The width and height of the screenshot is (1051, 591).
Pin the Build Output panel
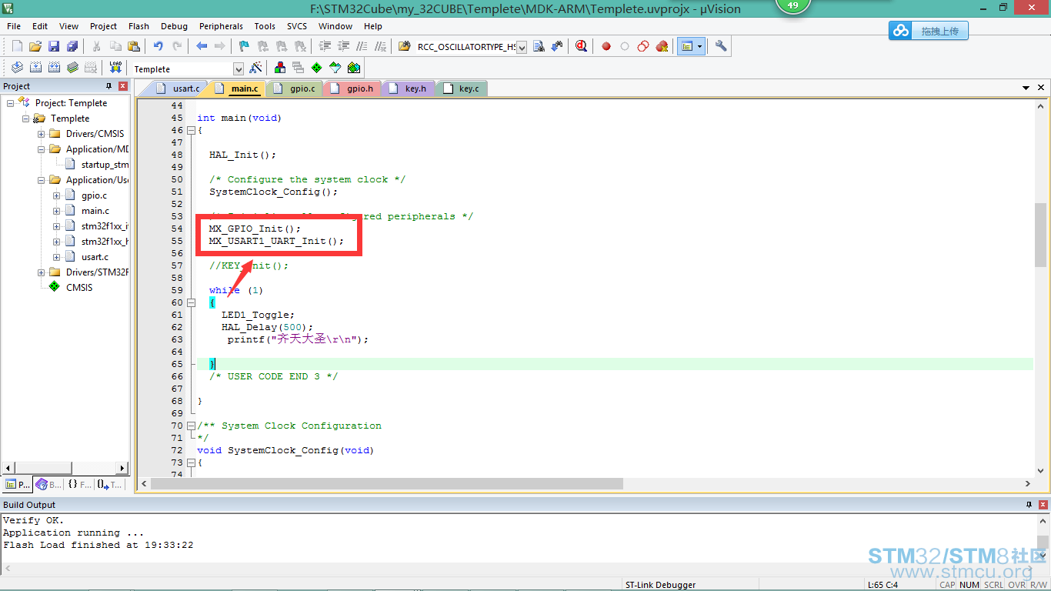tap(1029, 505)
